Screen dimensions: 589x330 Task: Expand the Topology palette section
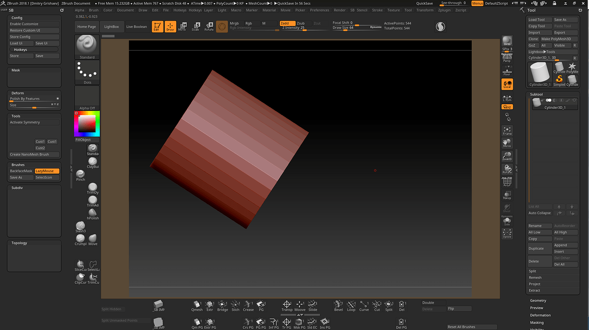tap(20, 243)
